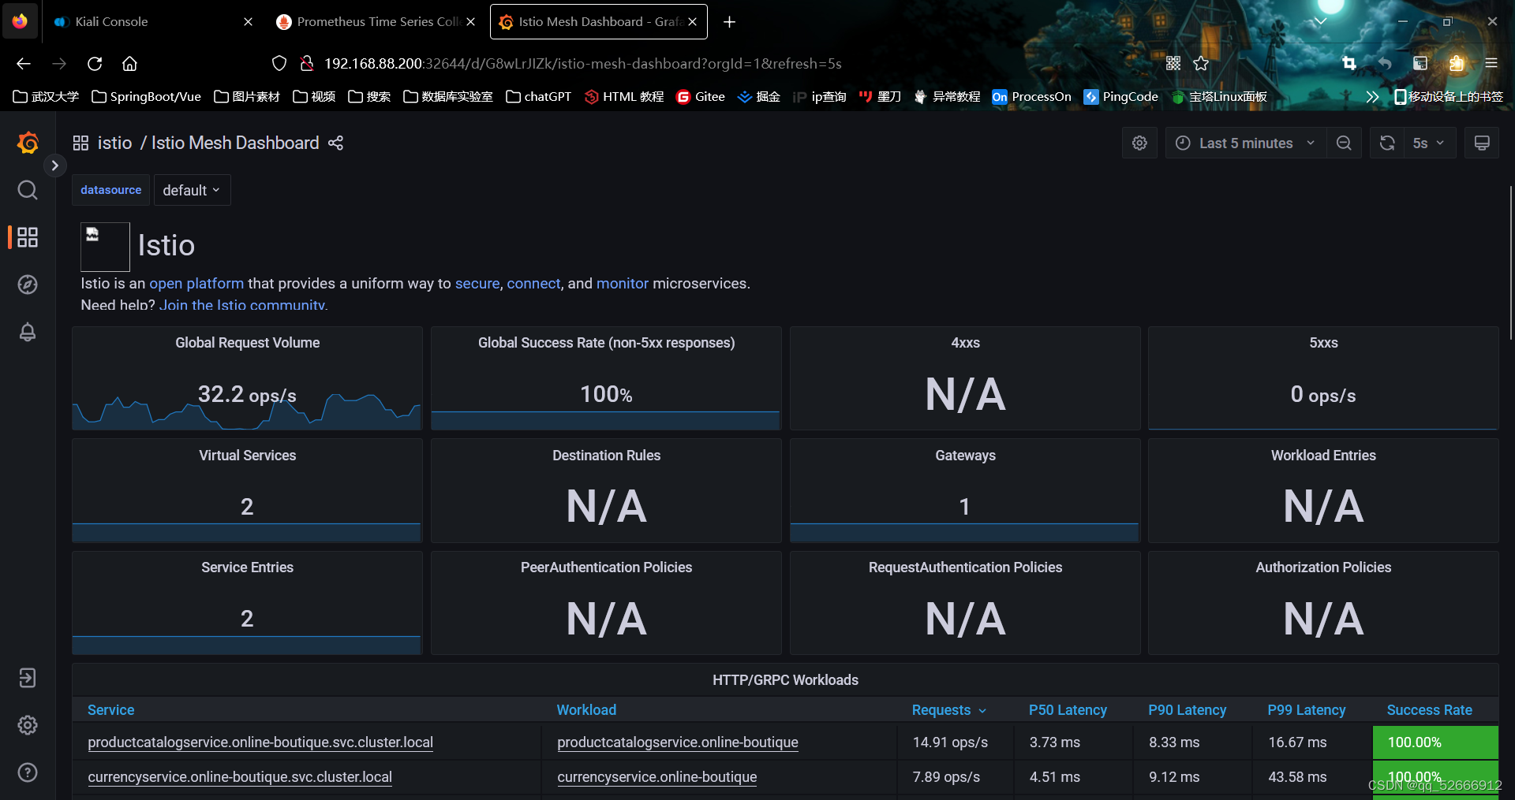1515x800 pixels.
Task: Click the Virtual Services panel title
Action: [x=247, y=456]
